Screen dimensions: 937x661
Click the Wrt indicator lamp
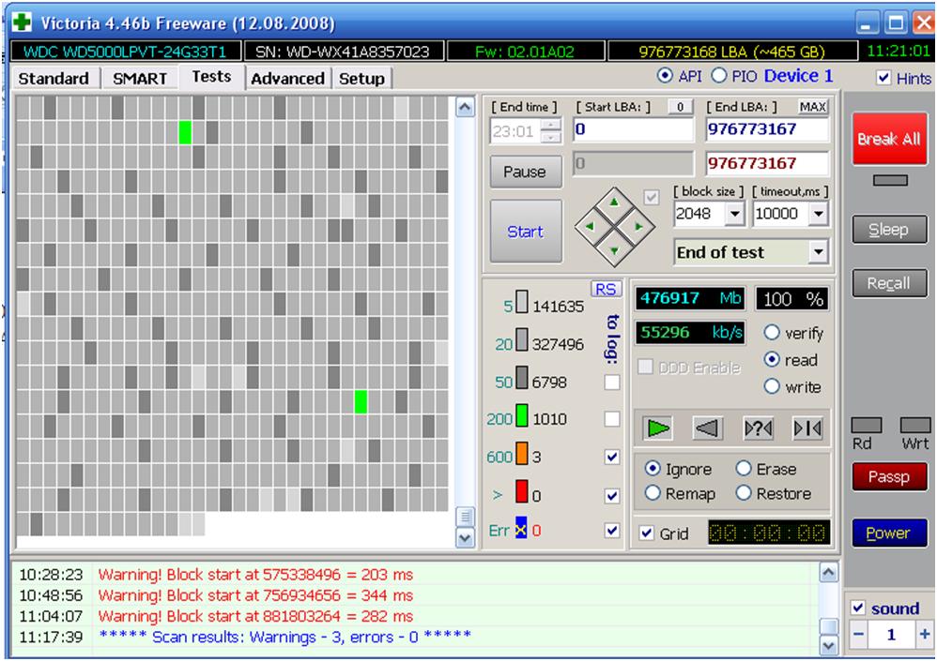click(914, 426)
